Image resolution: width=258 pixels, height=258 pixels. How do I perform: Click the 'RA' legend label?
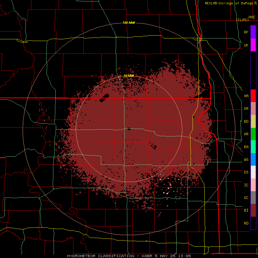(x=246, y=147)
